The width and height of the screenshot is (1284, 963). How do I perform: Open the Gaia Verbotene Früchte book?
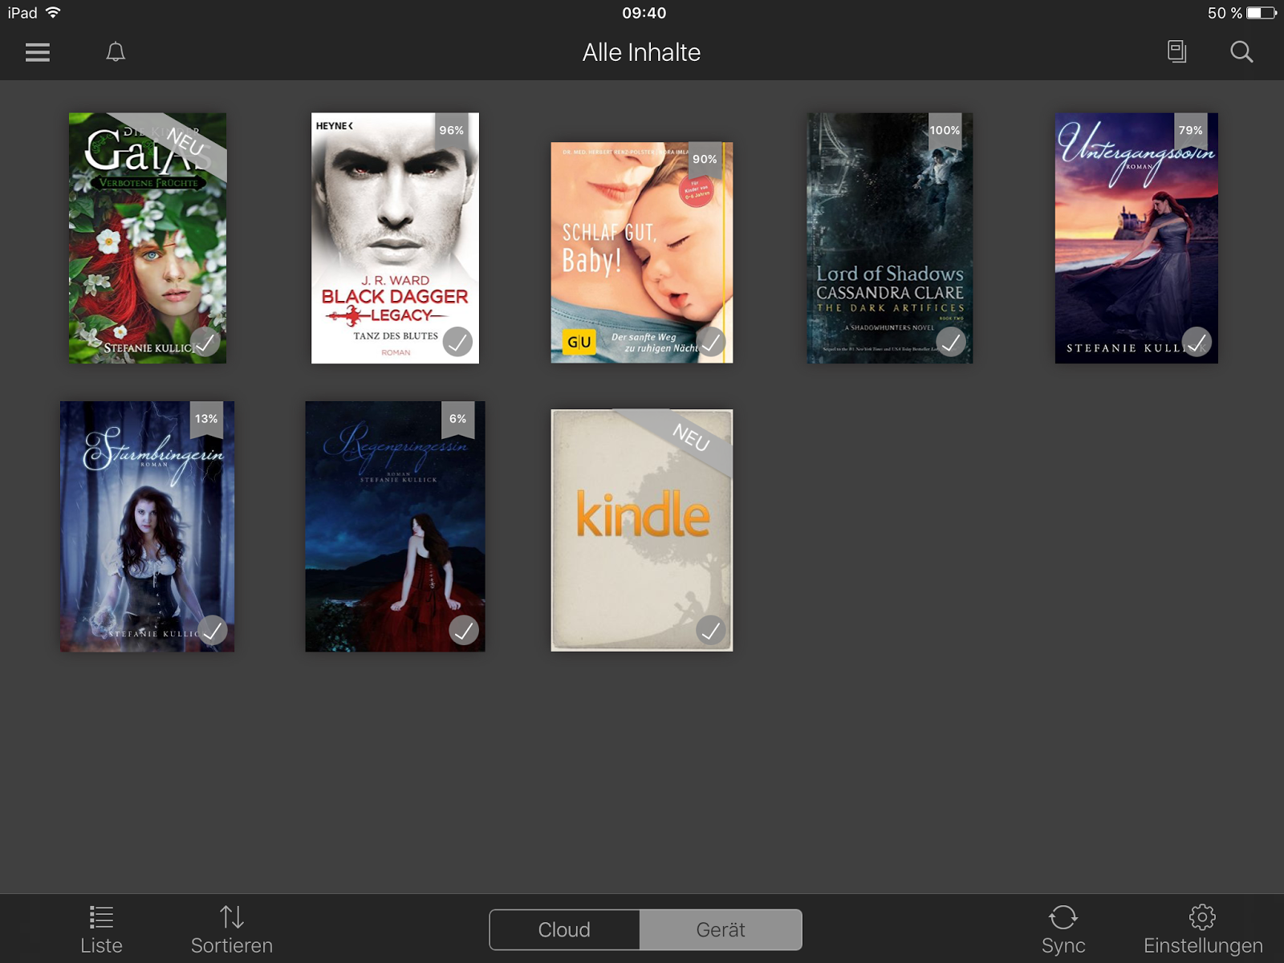tap(148, 238)
